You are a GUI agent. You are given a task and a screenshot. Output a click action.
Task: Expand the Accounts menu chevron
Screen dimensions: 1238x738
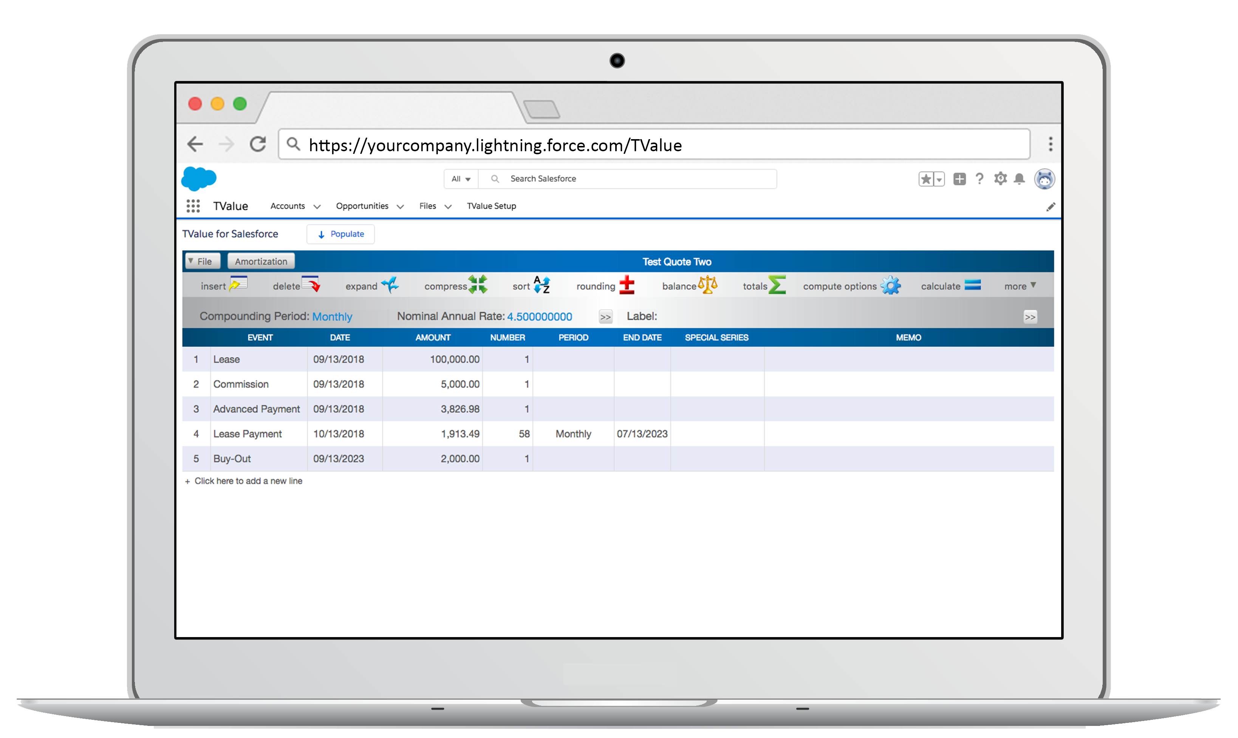317,207
